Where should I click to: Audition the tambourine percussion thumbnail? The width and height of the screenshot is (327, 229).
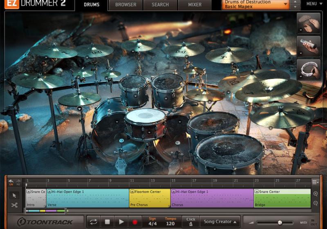(309, 70)
